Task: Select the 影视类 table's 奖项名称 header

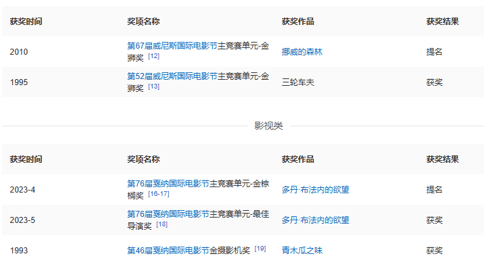Action: point(143,159)
